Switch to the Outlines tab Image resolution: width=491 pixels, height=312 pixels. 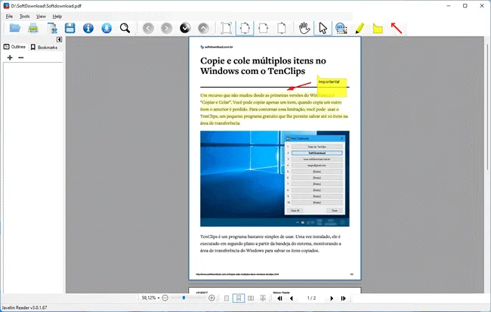coord(14,47)
